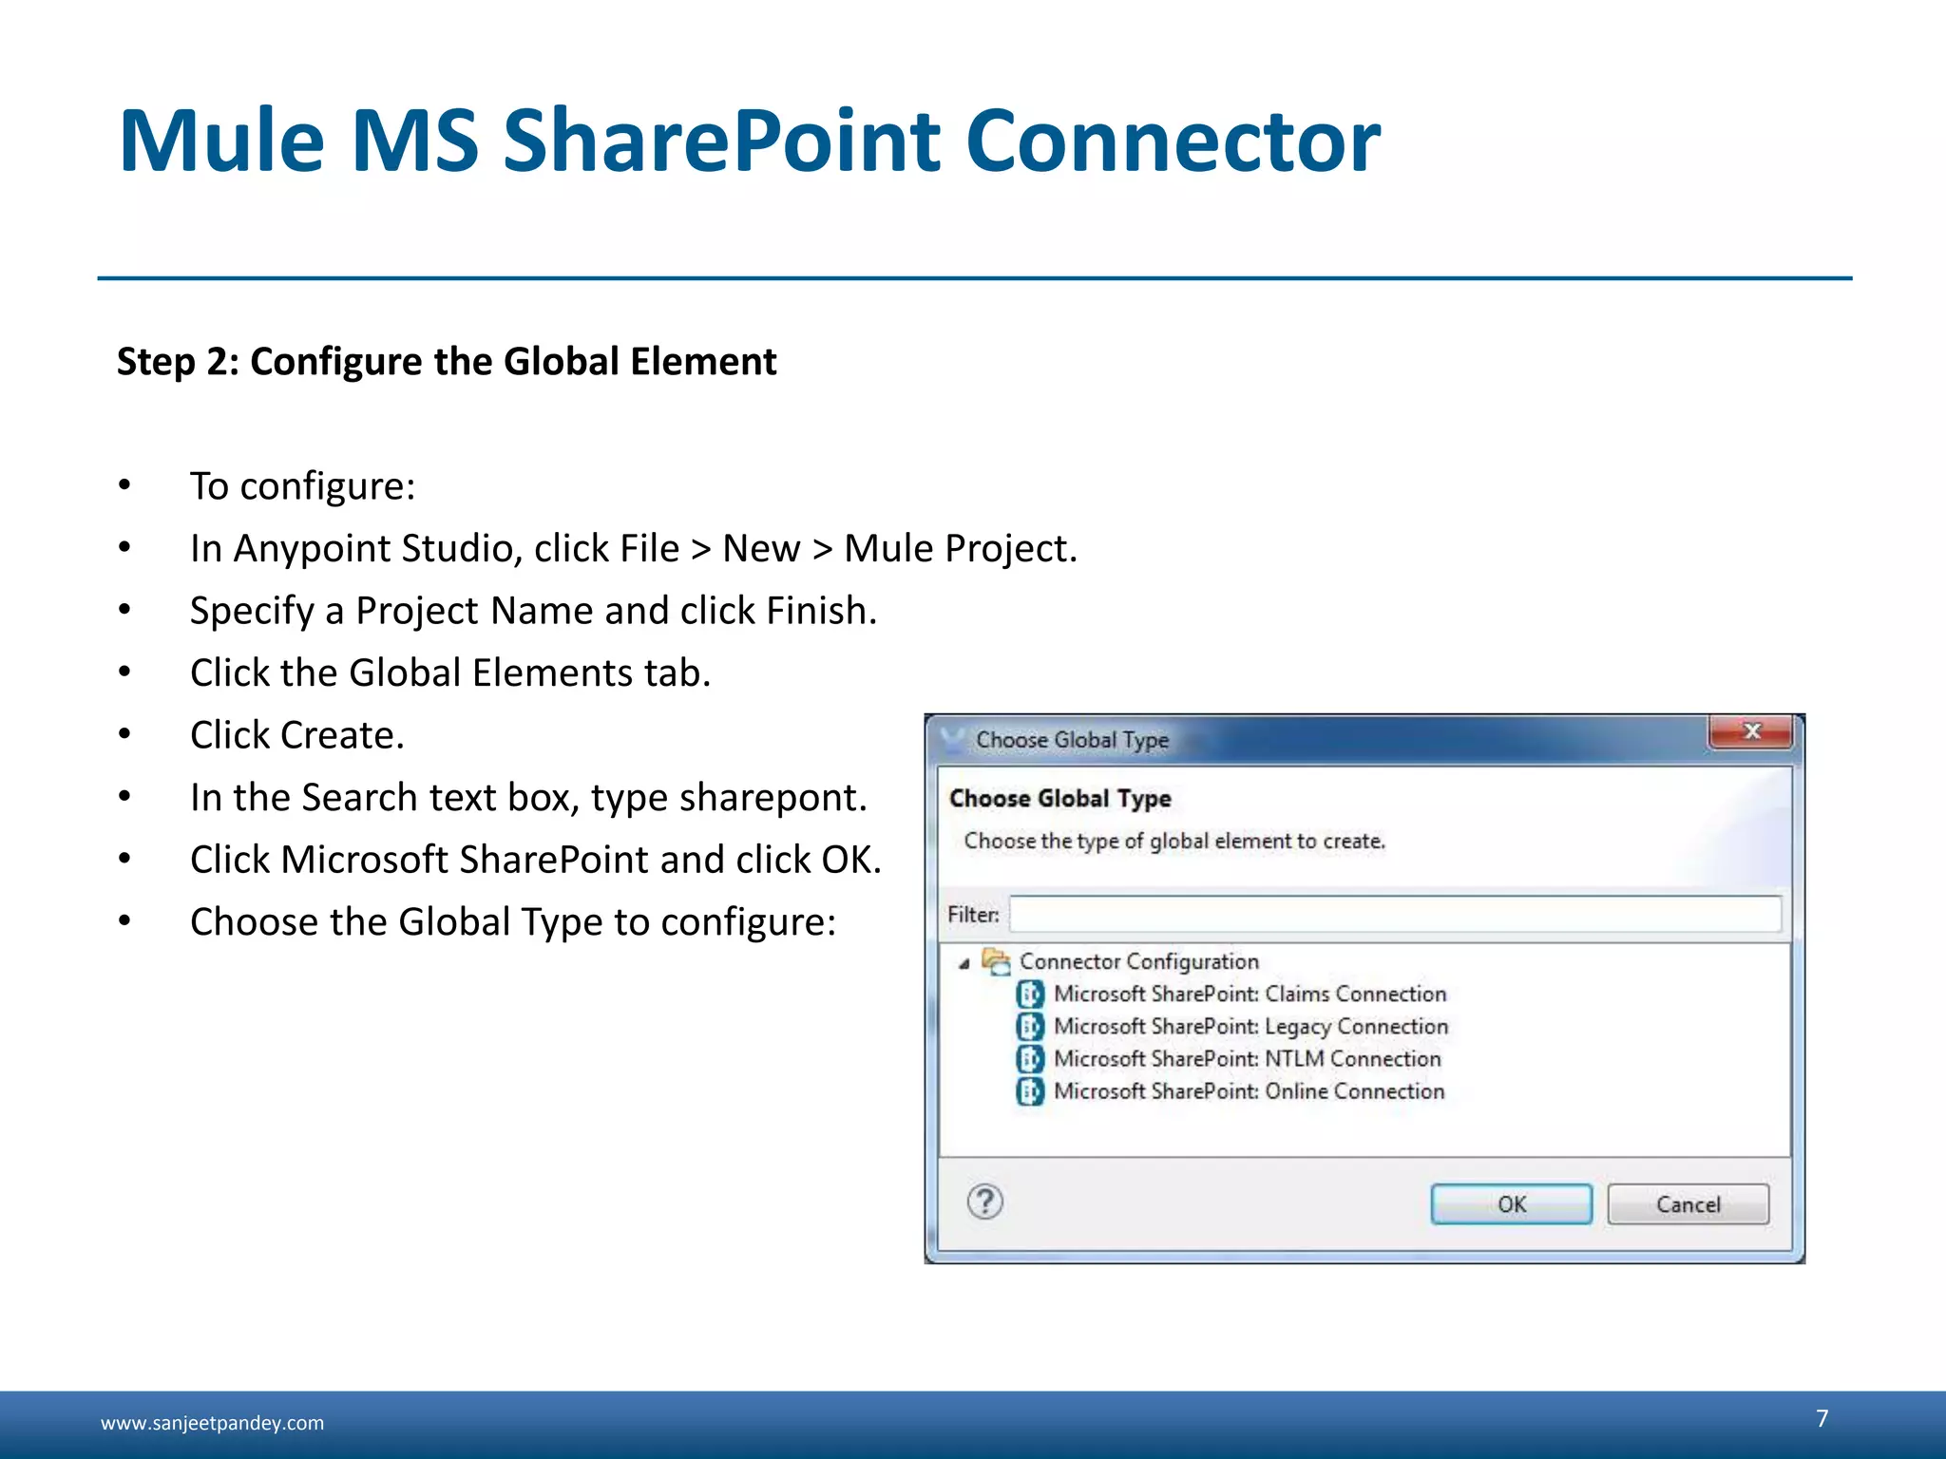Viewport: 1946px width, 1459px height.
Task: Click the OK button in Choose Global Type dialog
Action: click(x=1511, y=1203)
